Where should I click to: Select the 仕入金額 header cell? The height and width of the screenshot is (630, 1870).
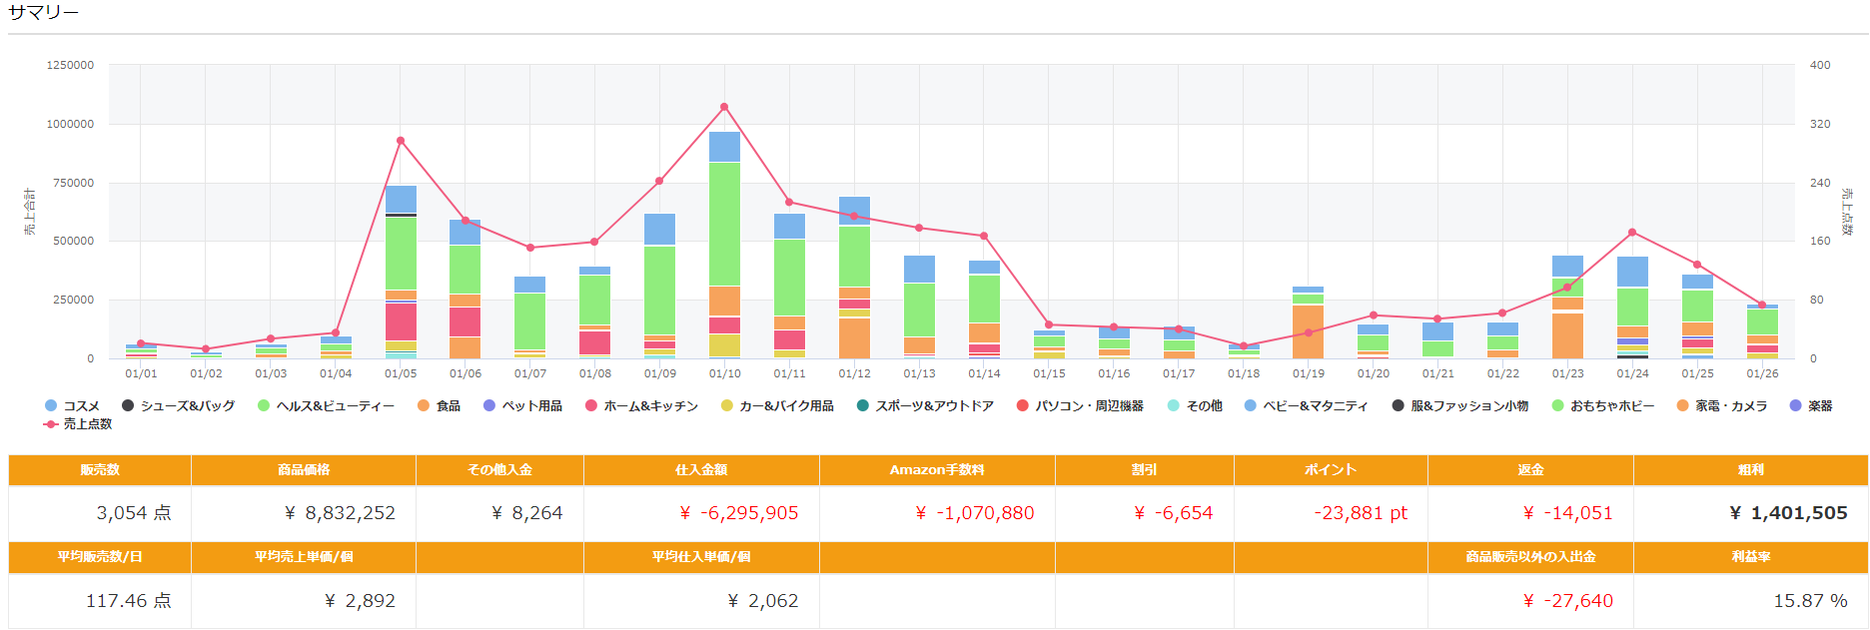coord(701,470)
